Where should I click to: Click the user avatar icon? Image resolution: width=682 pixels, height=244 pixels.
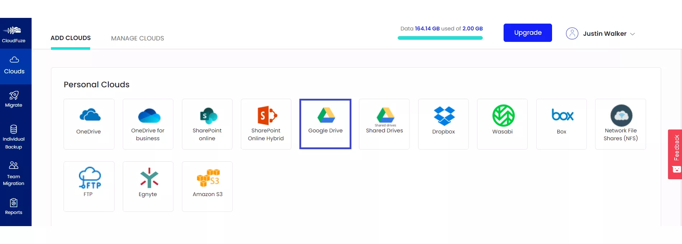tap(572, 33)
